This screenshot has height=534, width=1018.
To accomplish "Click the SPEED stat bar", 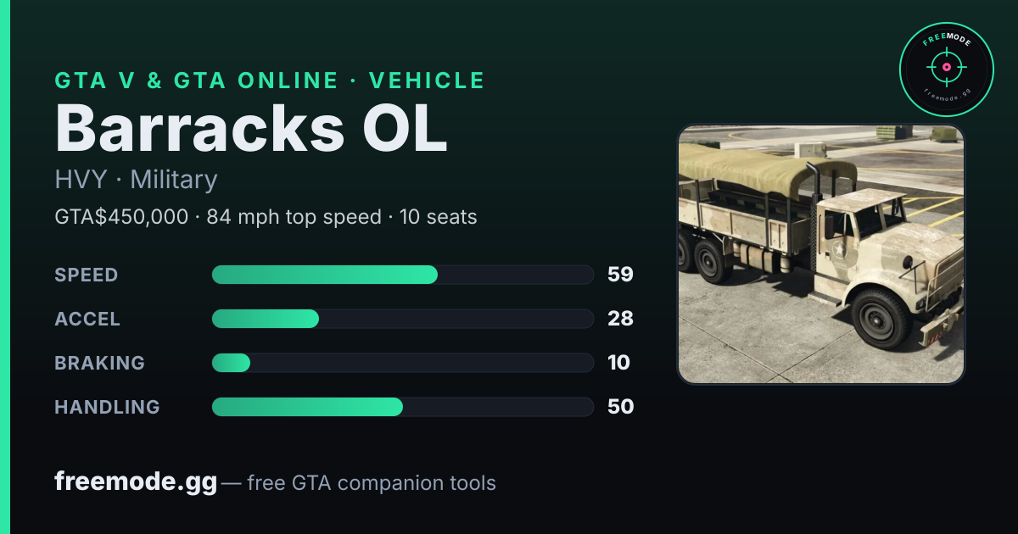I will (402, 275).
